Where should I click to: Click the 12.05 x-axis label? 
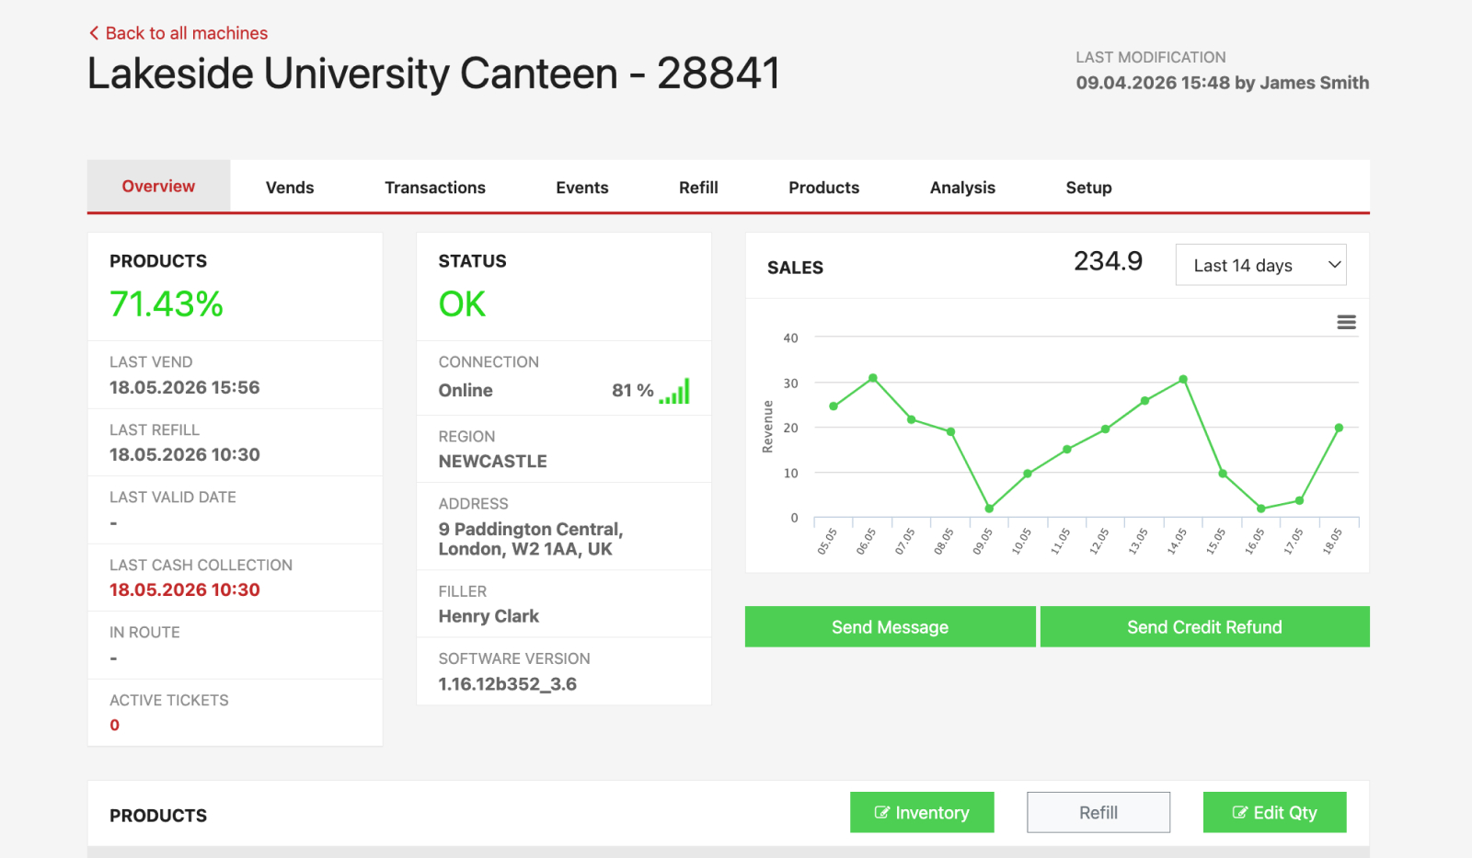click(1099, 541)
